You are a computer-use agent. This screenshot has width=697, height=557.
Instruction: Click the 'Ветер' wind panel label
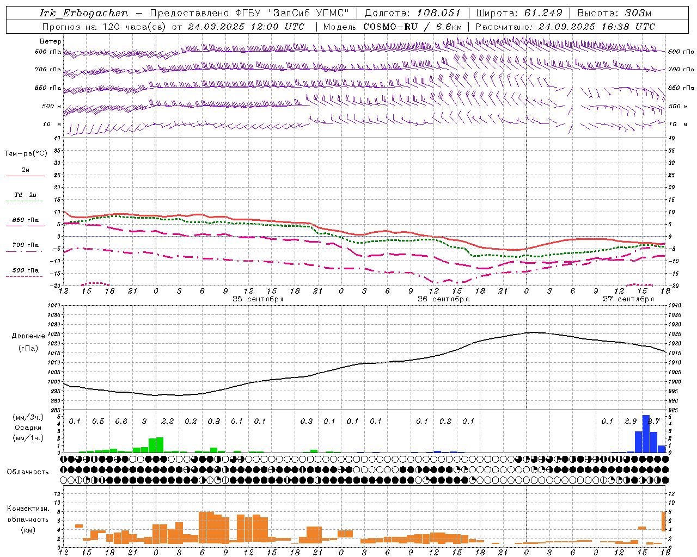[x=51, y=41]
